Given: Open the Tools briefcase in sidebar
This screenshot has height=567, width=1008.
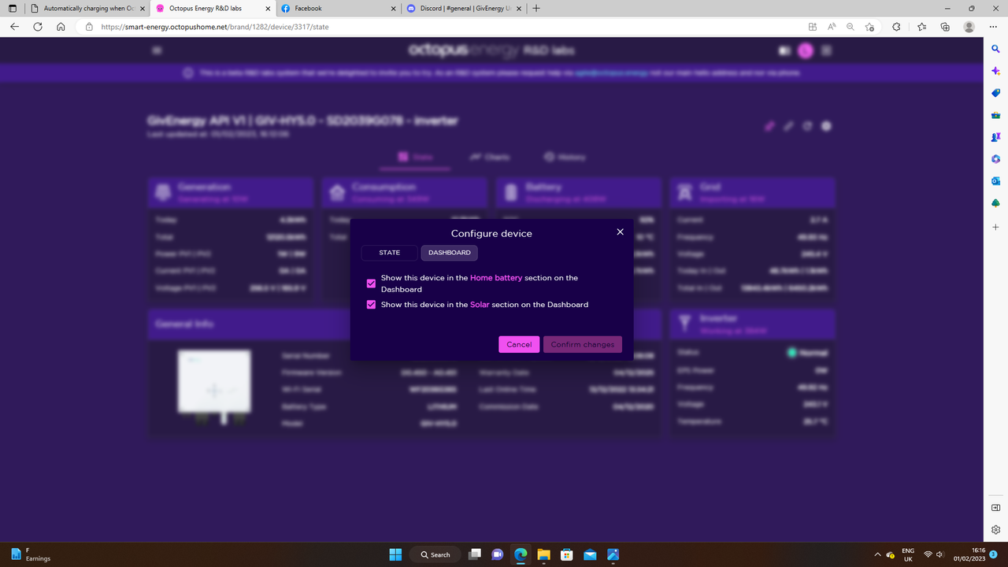Looking at the screenshot, I should 995,115.
